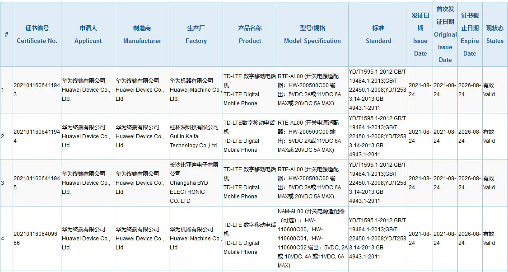Click the NAM-AL00 model specification cell
This screenshot has height=272, width=508.
point(312,238)
